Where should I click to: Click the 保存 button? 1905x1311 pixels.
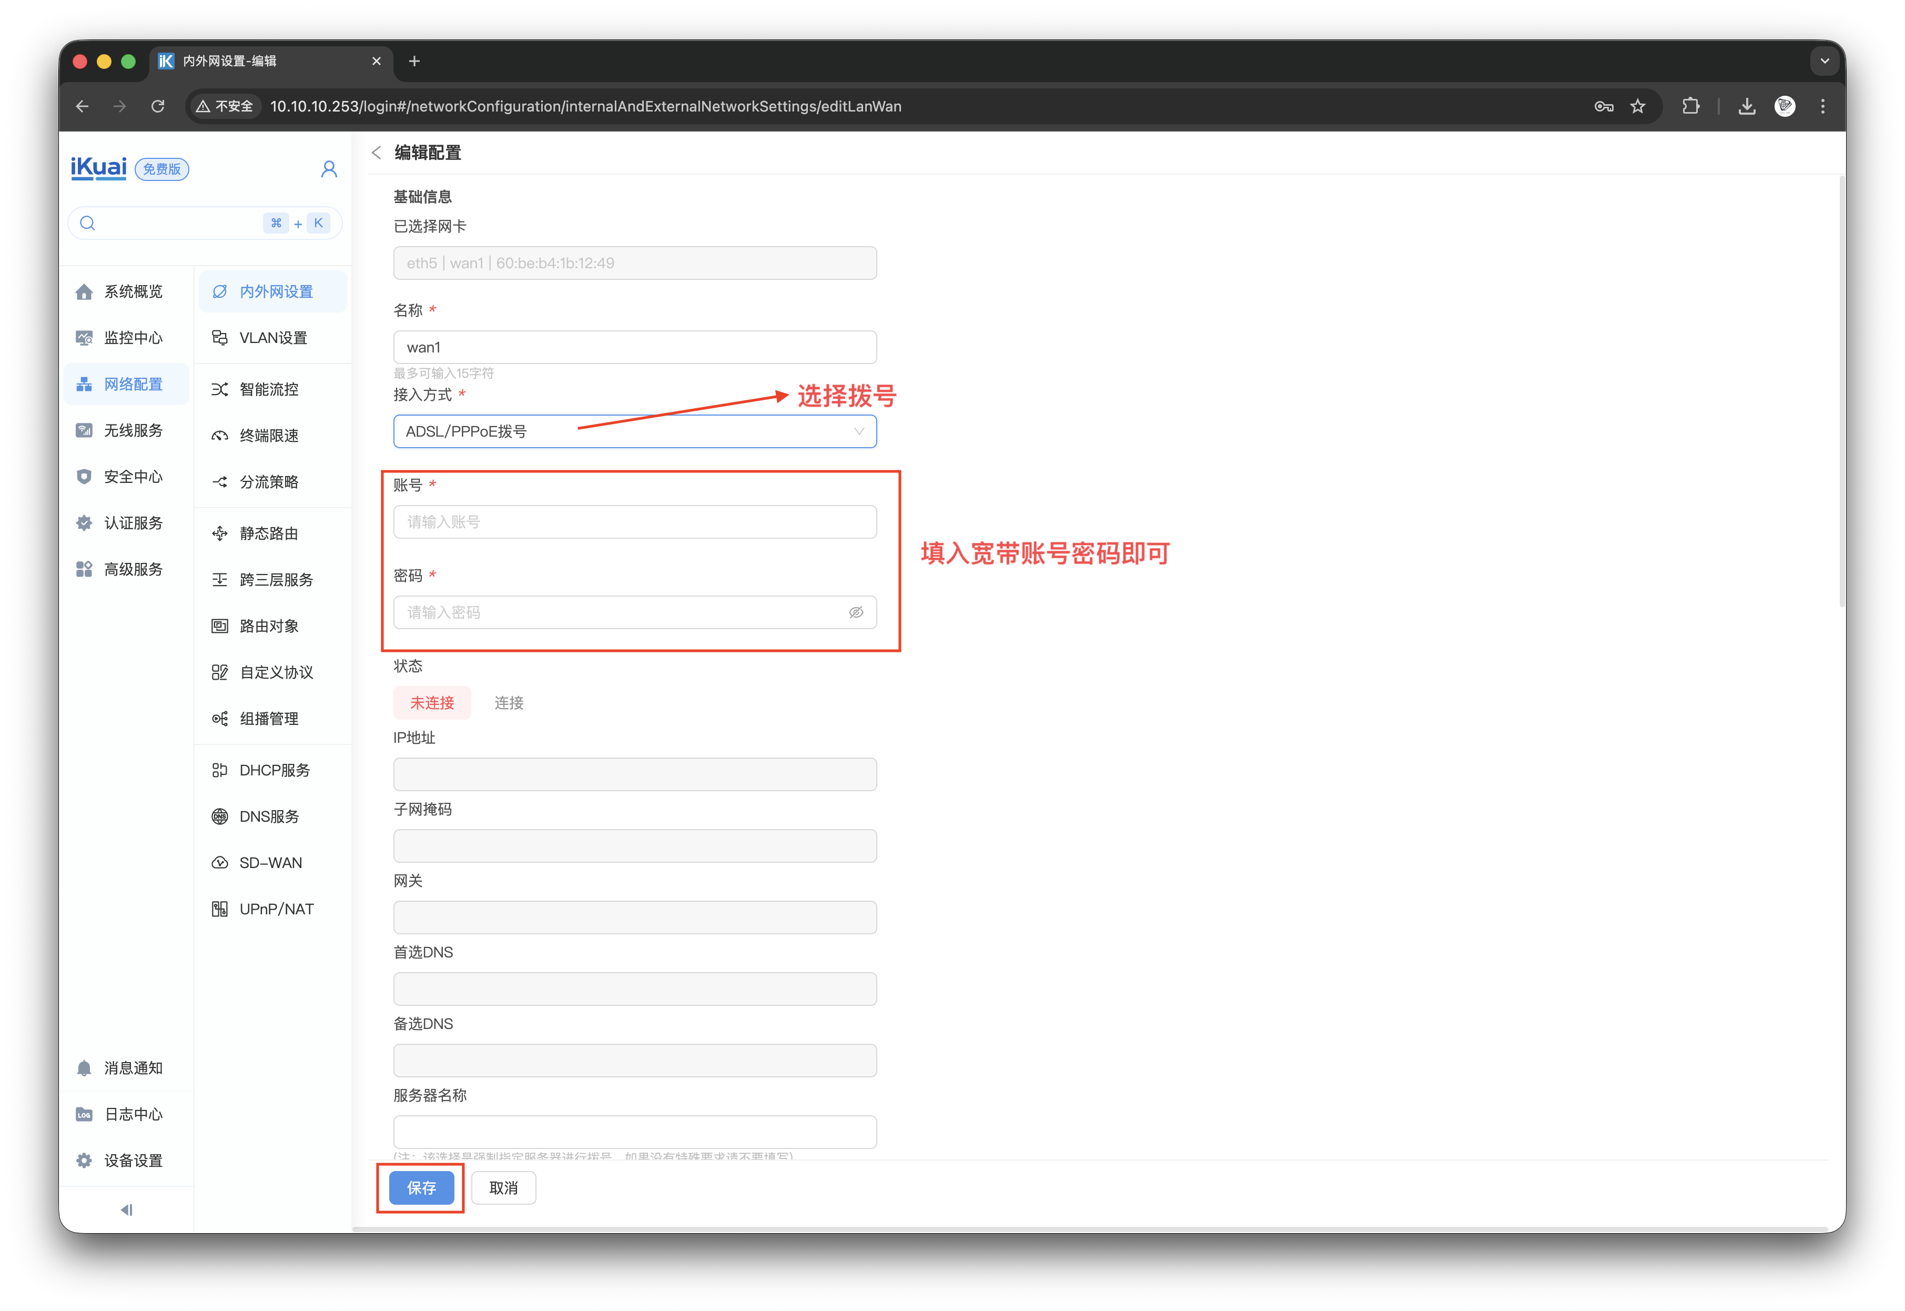point(421,1188)
